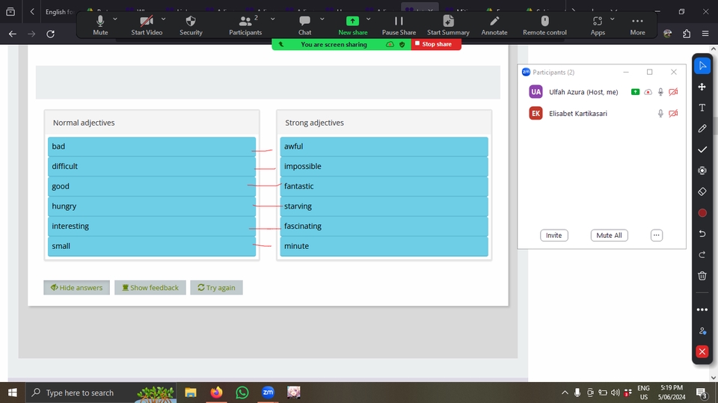Start Video in the Zoom toolbar

point(147,25)
